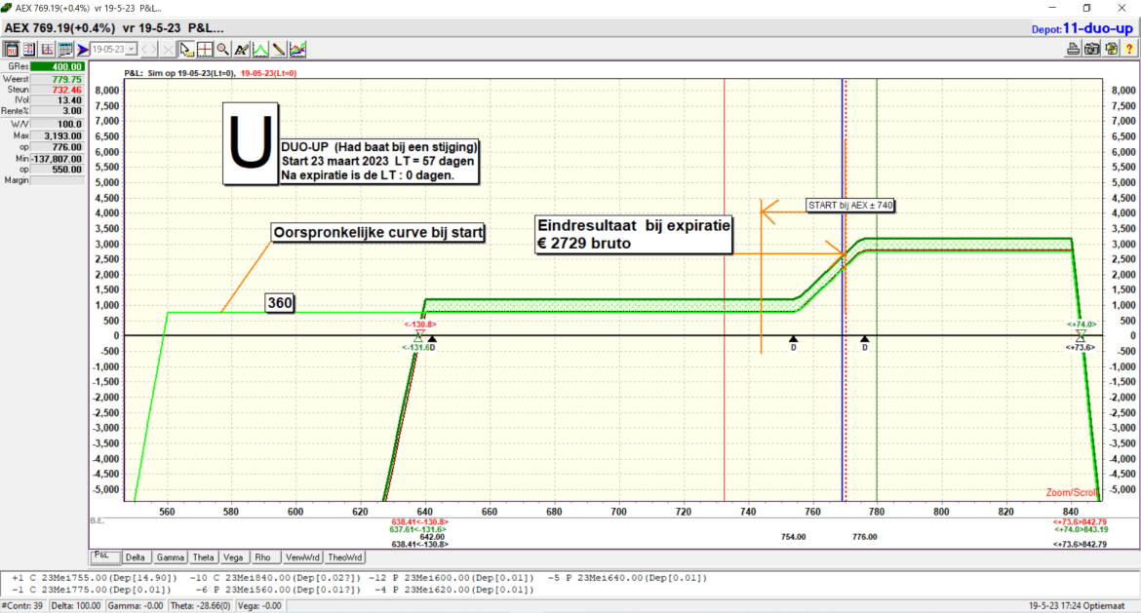Screen dimensions: 1141x613
Task: Click the Steun field showing 732.46
Action: click(57, 90)
